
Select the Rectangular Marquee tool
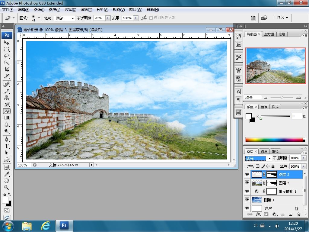pyautogui.click(x=7, y=49)
